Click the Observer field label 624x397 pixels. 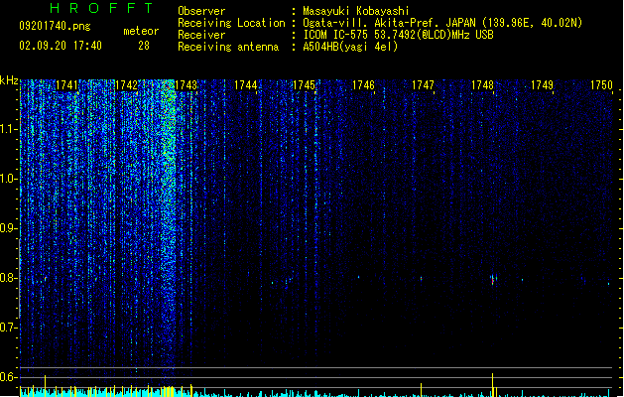pos(201,11)
